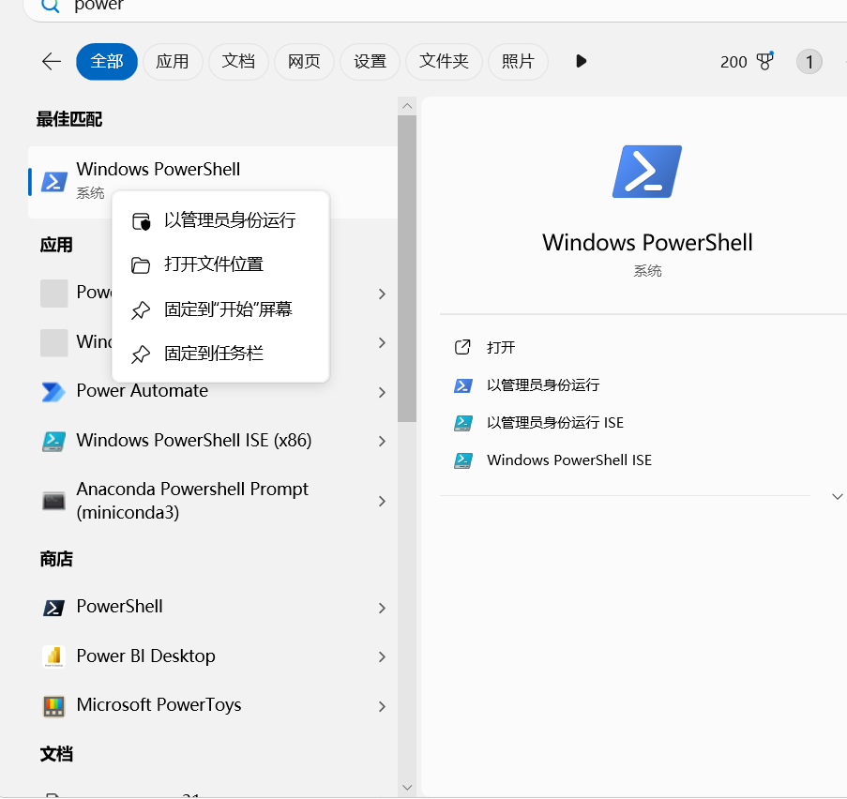Click the Anaconda Powershell Prompt icon
Viewport: 847px width, 799px height.
click(53, 502)
